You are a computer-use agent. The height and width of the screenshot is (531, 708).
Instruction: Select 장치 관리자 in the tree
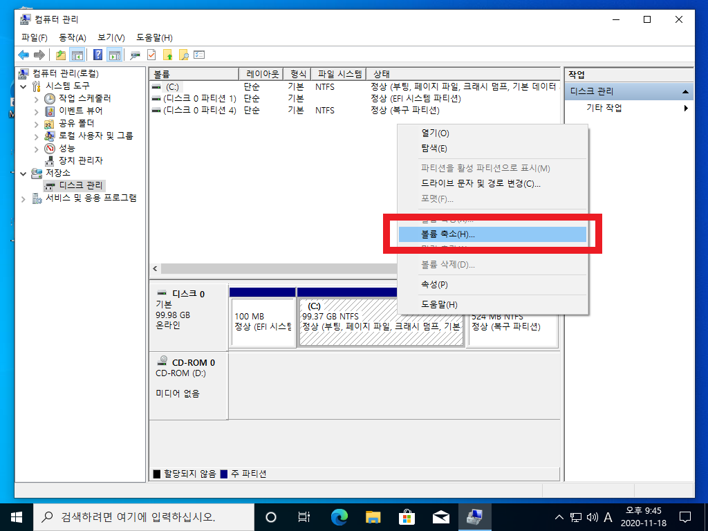tap(80, 160)
